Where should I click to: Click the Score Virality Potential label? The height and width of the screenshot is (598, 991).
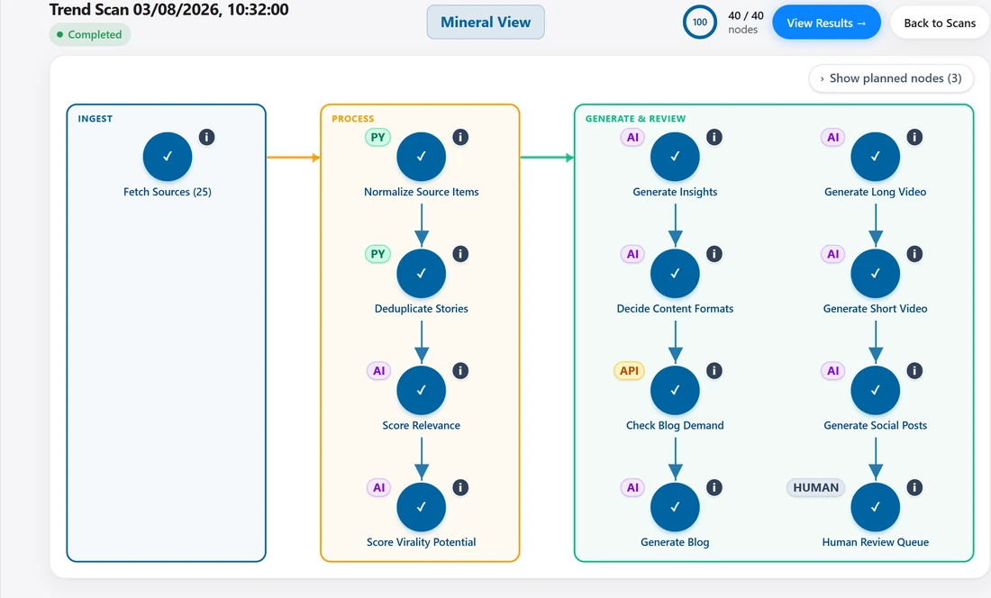click(x=421, y=542)
